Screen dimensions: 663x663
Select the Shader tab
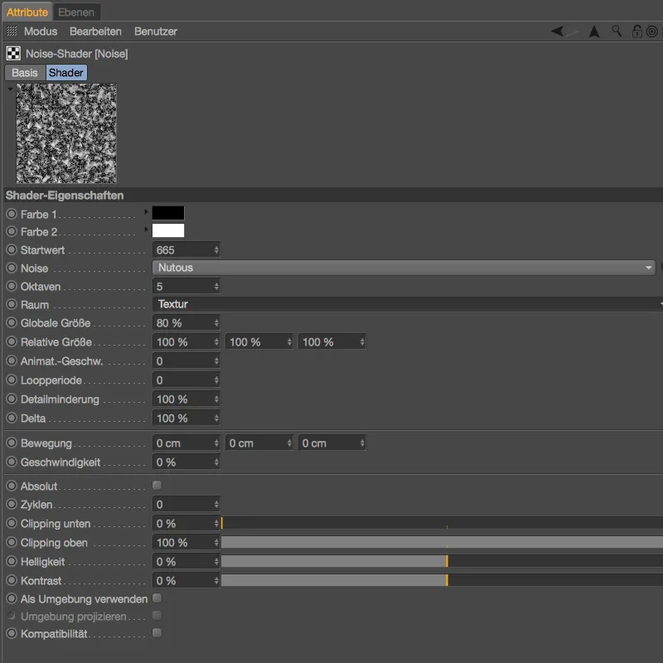[66, 73]
